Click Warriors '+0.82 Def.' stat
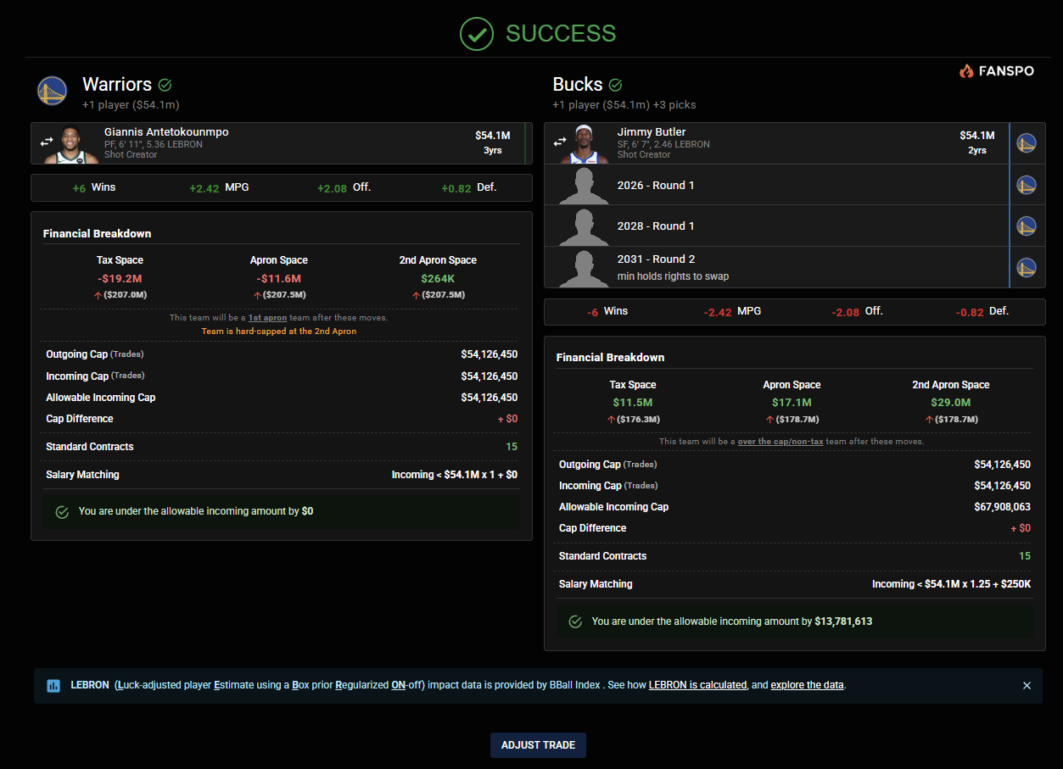The width and height of the screenshot is (1063, 769). [x=469, y=187]
